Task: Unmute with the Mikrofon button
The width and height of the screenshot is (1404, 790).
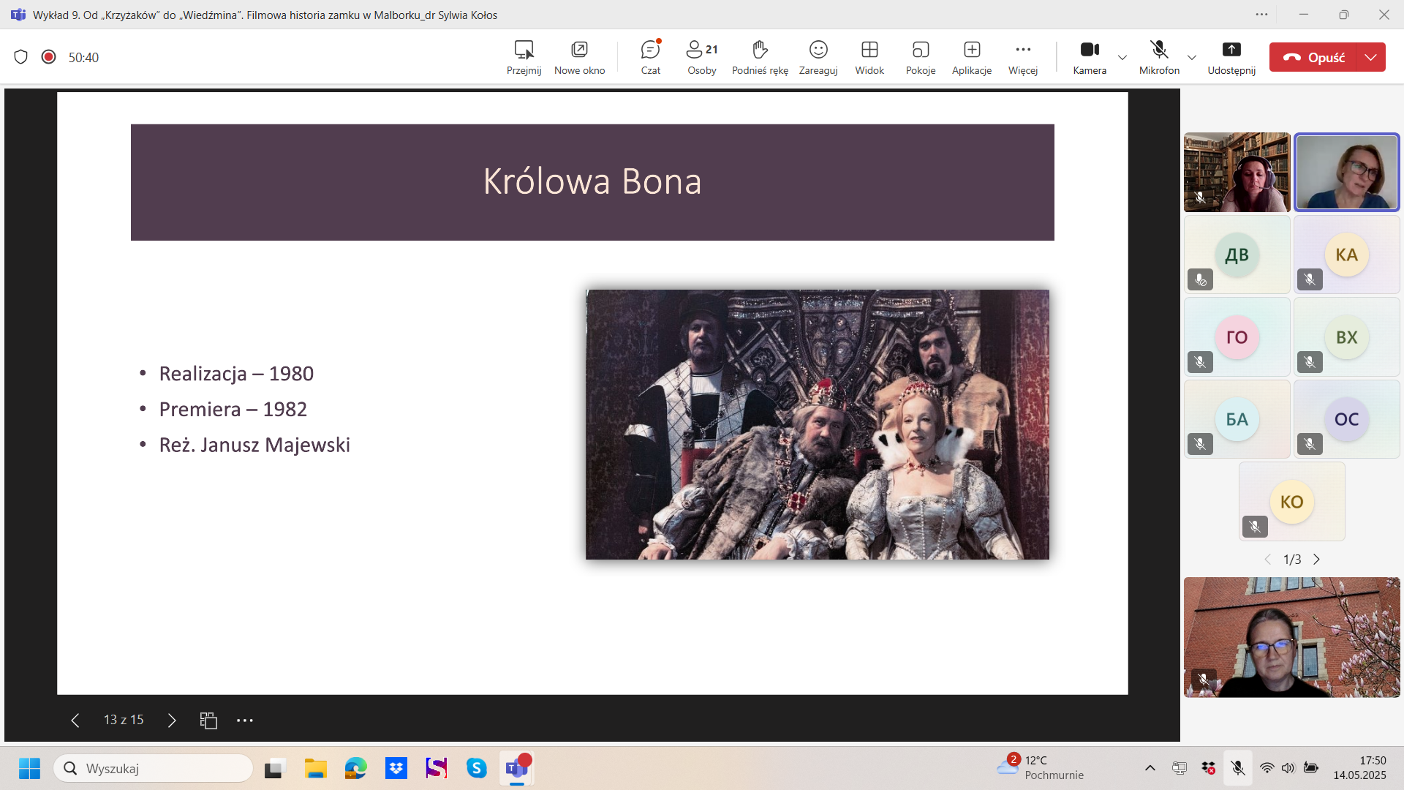Action: [x=1159, y=57]
